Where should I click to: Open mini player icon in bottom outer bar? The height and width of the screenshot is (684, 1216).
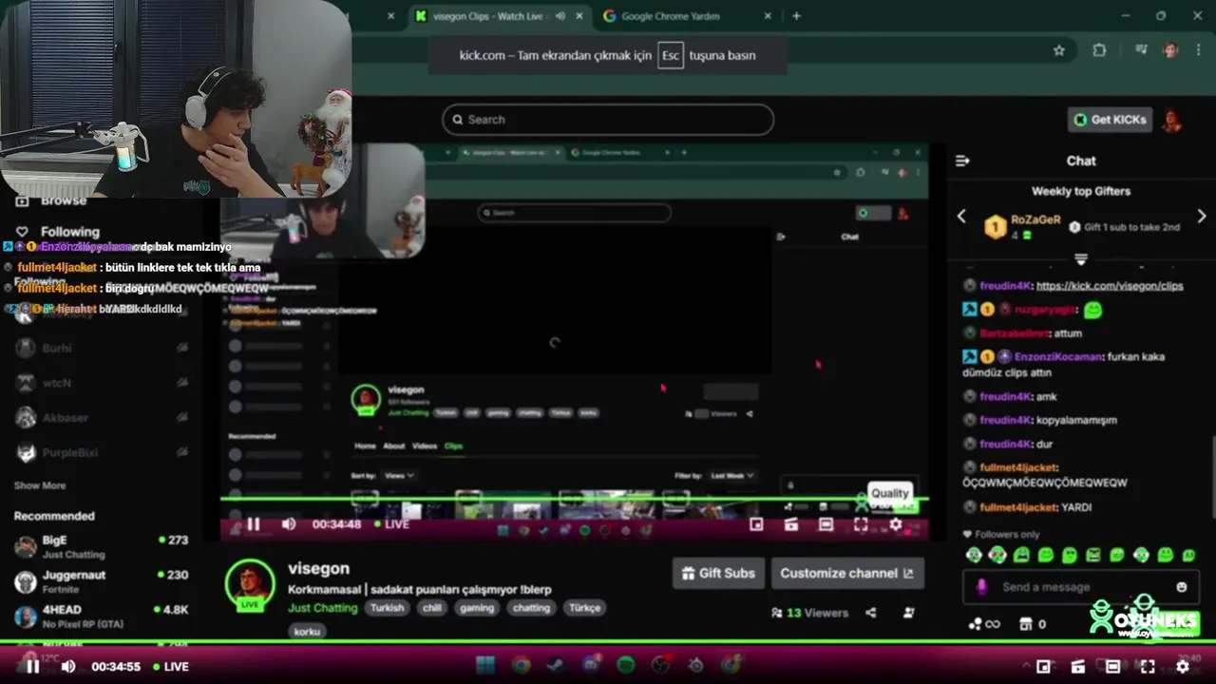(1043, 667)
